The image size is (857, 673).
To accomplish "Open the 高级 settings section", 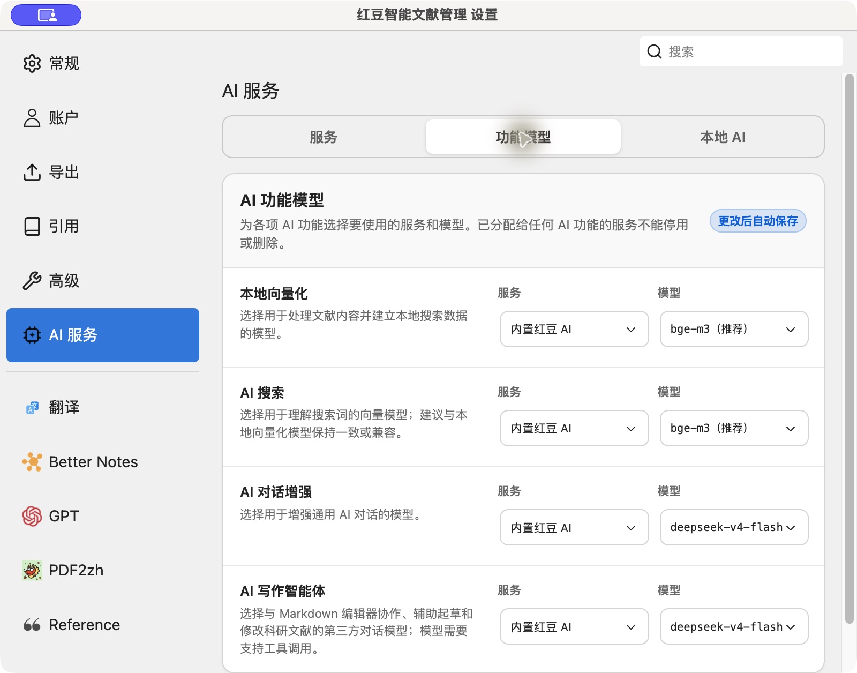I will [103, 281].
